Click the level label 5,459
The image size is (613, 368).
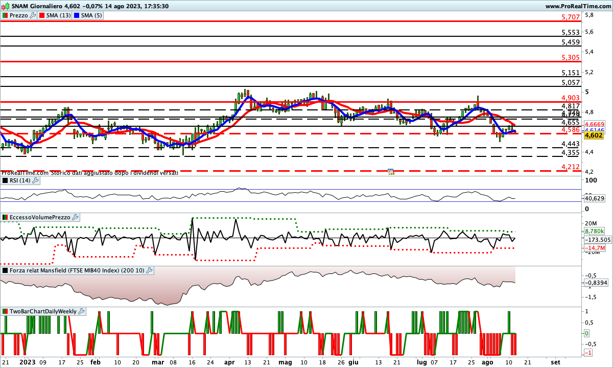coord(570,42)
